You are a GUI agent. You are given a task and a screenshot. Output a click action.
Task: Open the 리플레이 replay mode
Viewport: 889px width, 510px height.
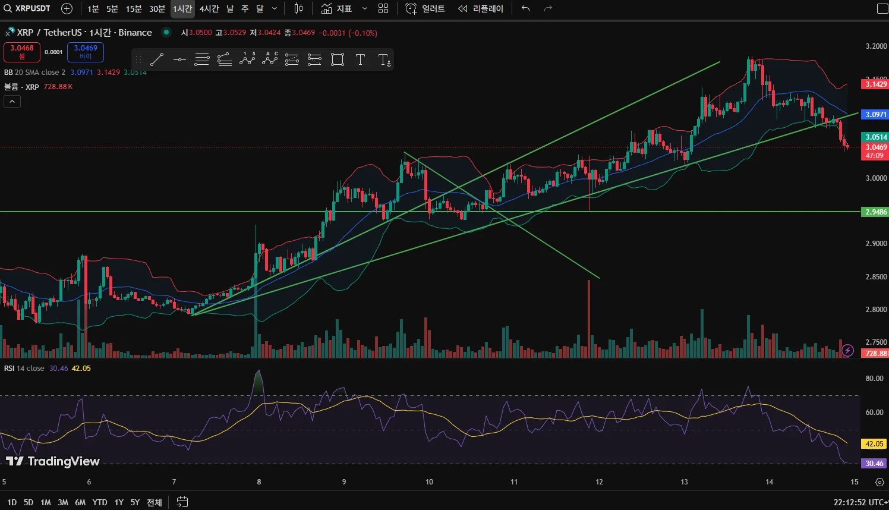tap(480, 8)
